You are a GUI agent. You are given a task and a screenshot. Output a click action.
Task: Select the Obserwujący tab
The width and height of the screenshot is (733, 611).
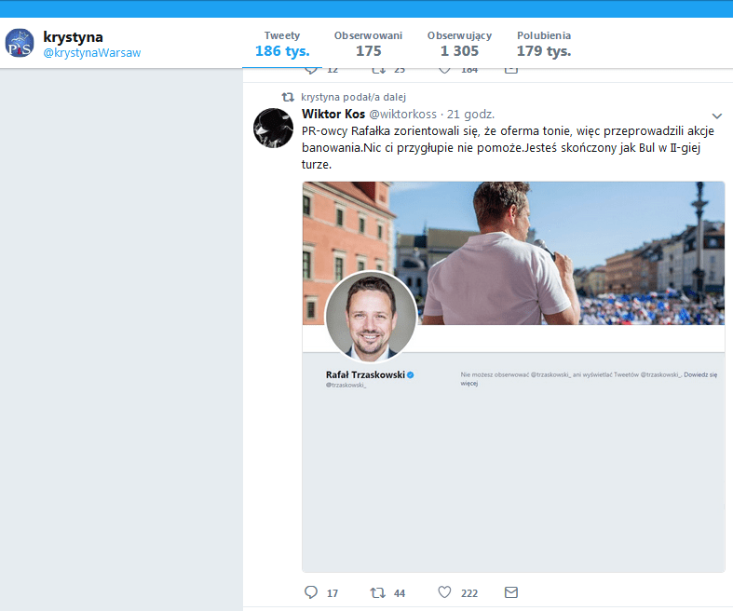tap(459, 44)
